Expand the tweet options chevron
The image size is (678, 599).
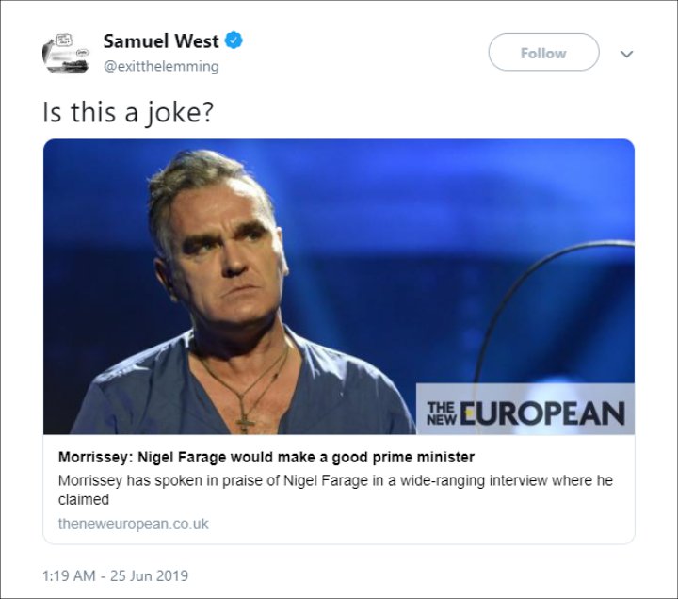pos(626,54)
